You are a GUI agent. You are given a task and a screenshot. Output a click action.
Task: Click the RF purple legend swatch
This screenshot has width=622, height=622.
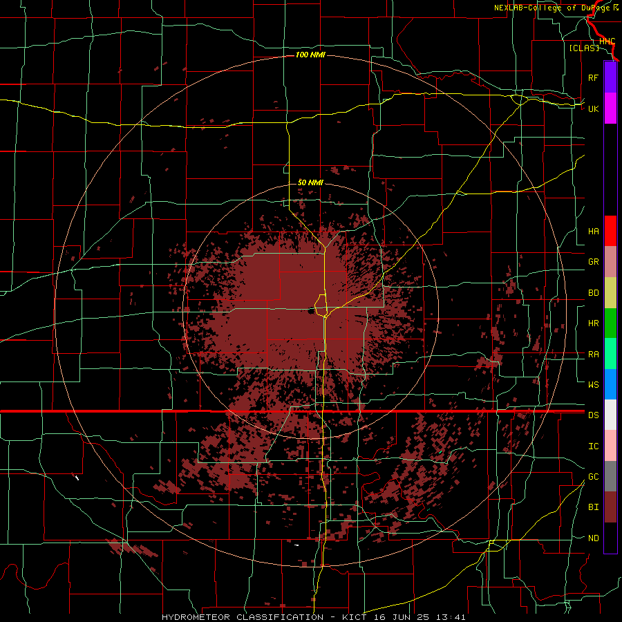click(610, 77)
